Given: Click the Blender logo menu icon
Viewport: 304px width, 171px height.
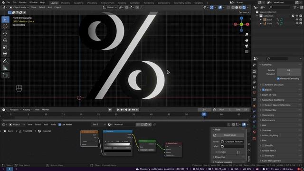Looking at the screenshot, I should click(3, 2).
